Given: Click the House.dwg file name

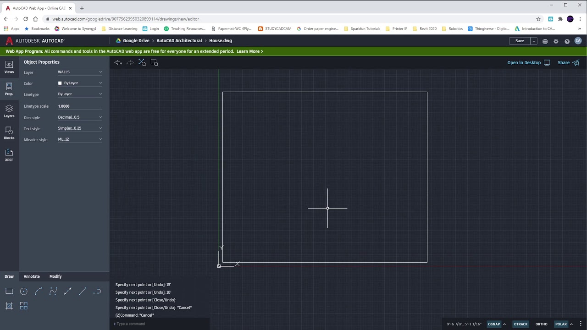Looking at the screenshot, I should tap(221, 41).
